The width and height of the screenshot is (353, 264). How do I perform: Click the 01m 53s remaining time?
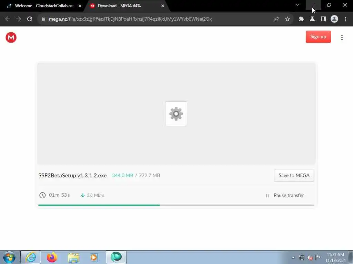pos(59,195)
